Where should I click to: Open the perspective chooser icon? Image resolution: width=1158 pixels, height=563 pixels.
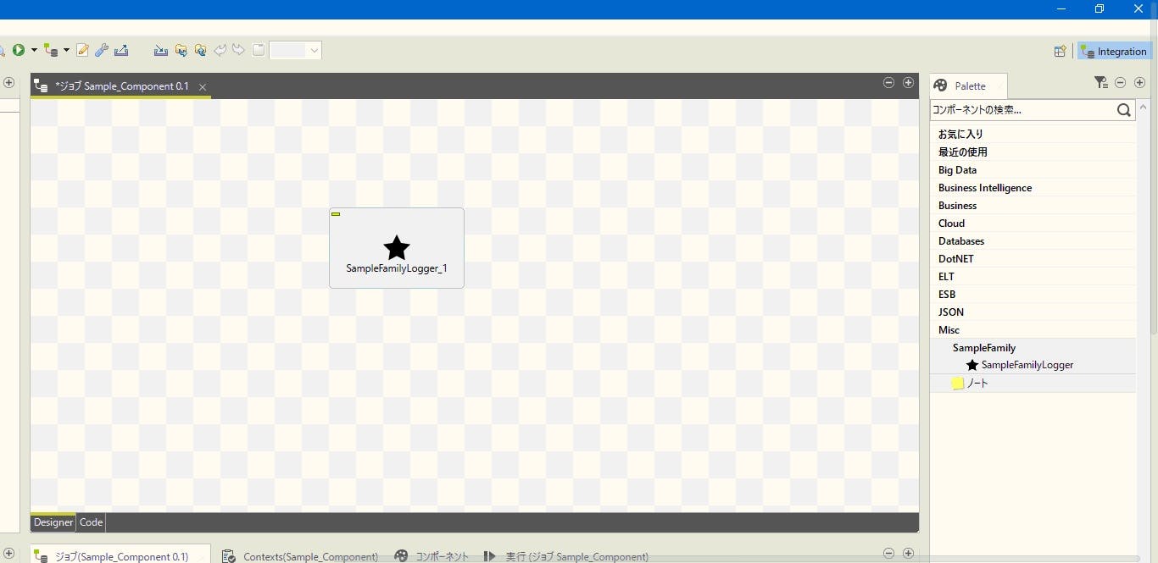pos(1060,52)
